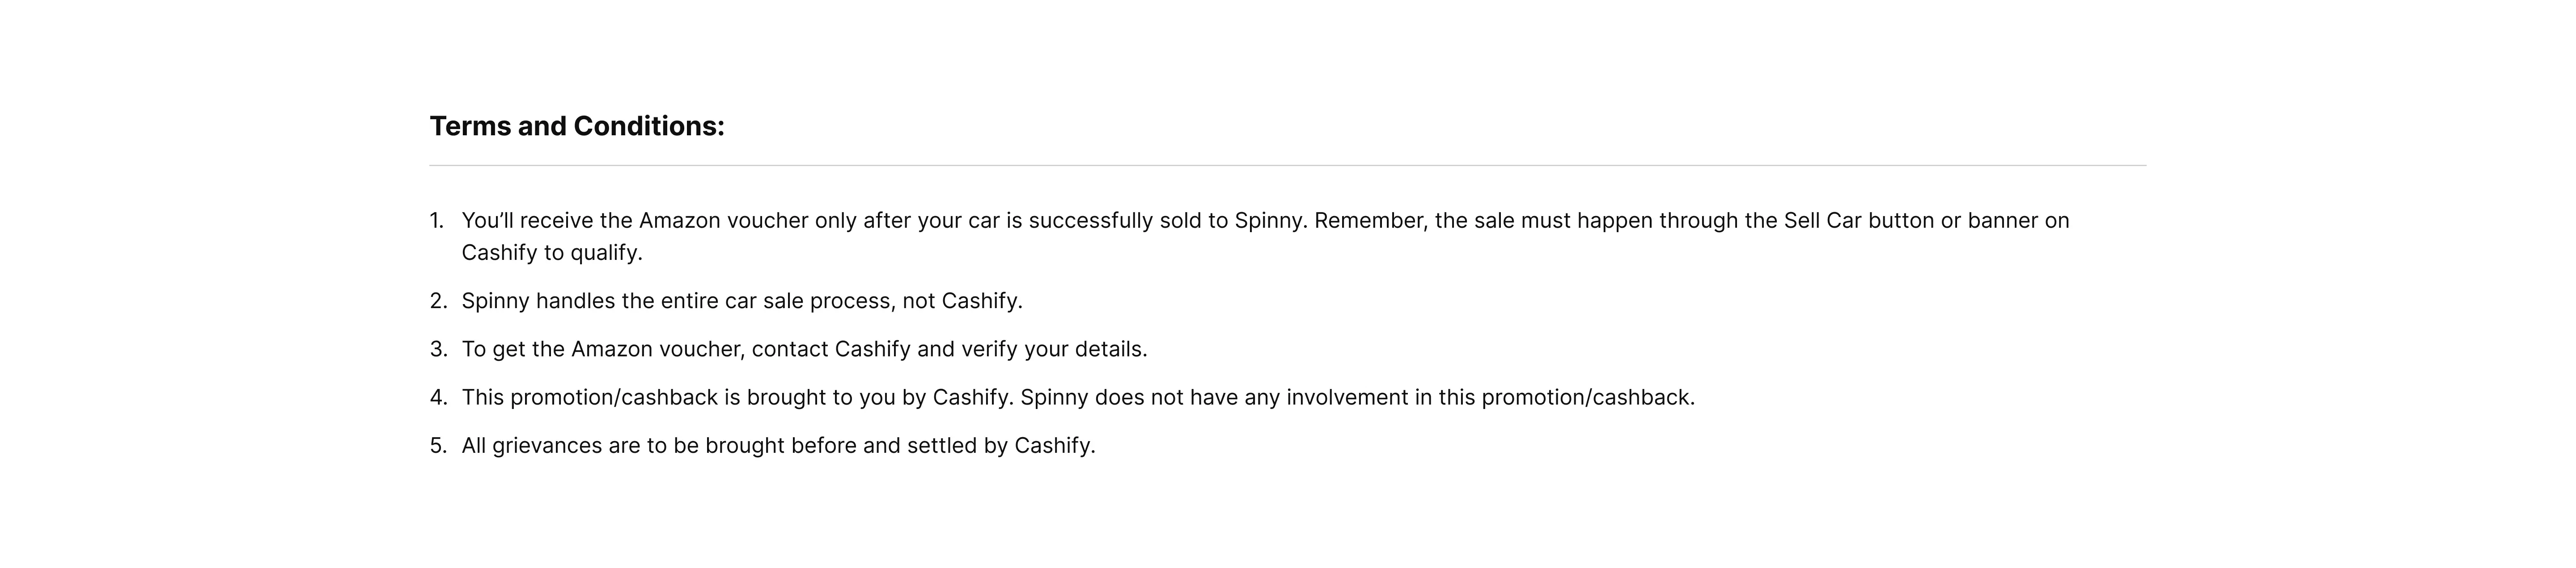Image resolution: width=2576 pixels, height=568 pixels.
Task: Click the list number 1 marker
Action: pos(437,221)
